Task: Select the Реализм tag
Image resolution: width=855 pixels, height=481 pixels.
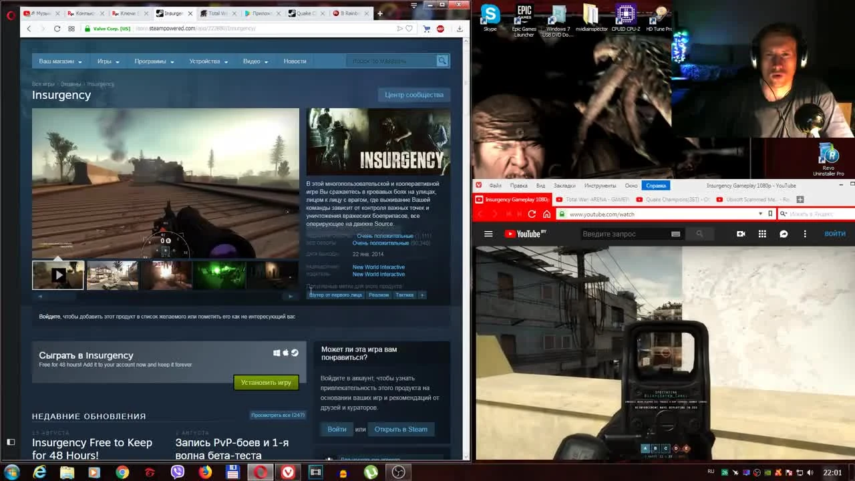Action: coord(378,295)
